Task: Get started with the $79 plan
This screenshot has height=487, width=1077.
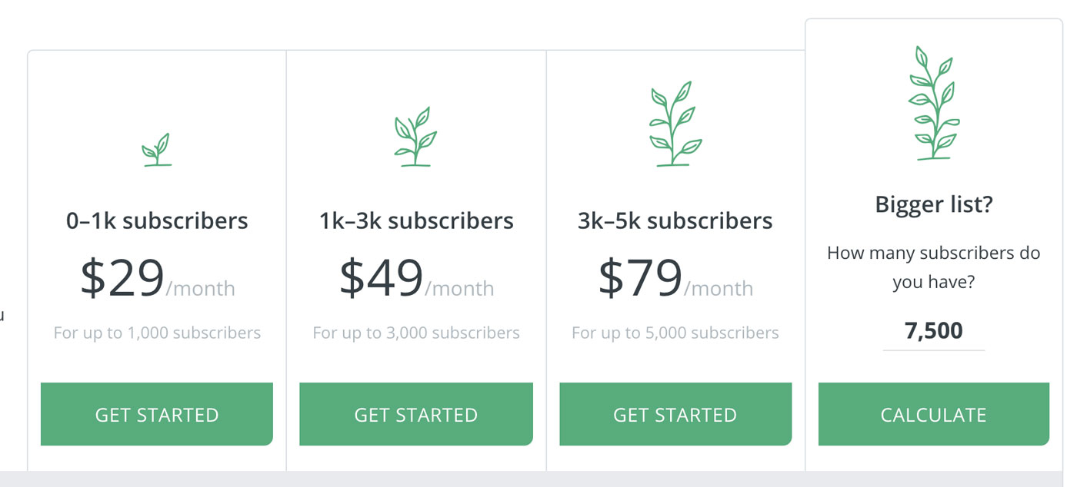Action: [x=675, y=414]
